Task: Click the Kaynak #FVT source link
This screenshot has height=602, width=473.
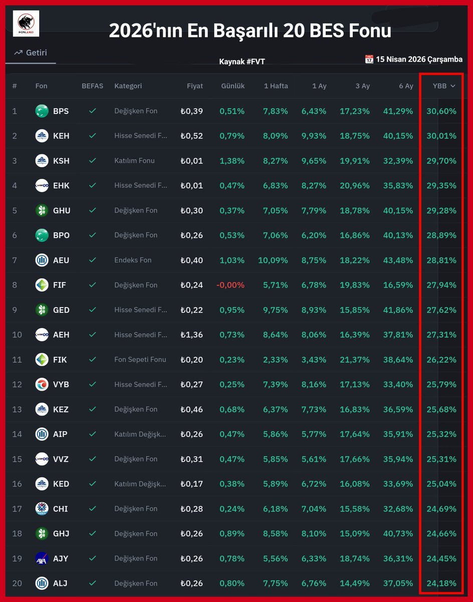Action: click(243, 62)
